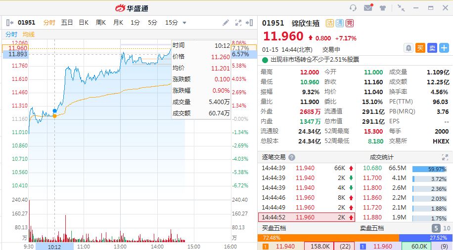The width and height of the screenshot is (453, 250).
Task: Click the 沽 short-selling badge
Action: [x=330, y=23]
